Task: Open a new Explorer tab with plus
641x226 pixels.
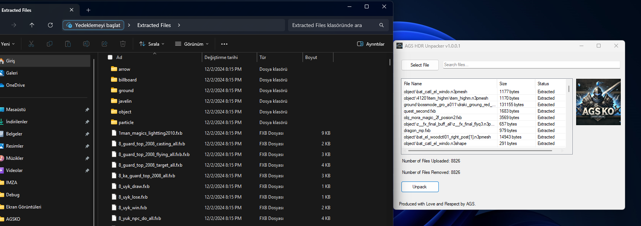Action: click(89, 10)
